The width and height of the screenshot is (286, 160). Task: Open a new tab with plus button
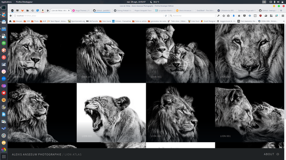pos(281,11)
